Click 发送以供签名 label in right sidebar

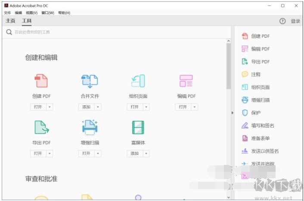pyautogui.click(x=265, y=151)
